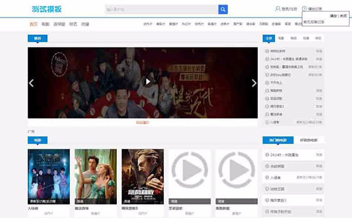Click the clock icon beside 播放记录
The image size is (352, 218).
point(304,9)
